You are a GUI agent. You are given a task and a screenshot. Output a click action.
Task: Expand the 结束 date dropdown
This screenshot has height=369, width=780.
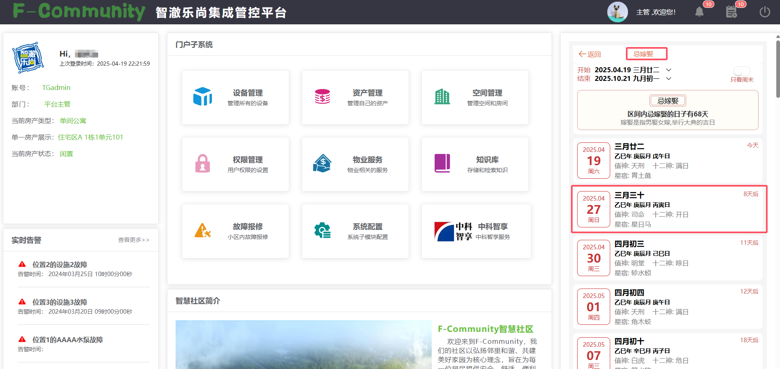[x=668, y=78]
